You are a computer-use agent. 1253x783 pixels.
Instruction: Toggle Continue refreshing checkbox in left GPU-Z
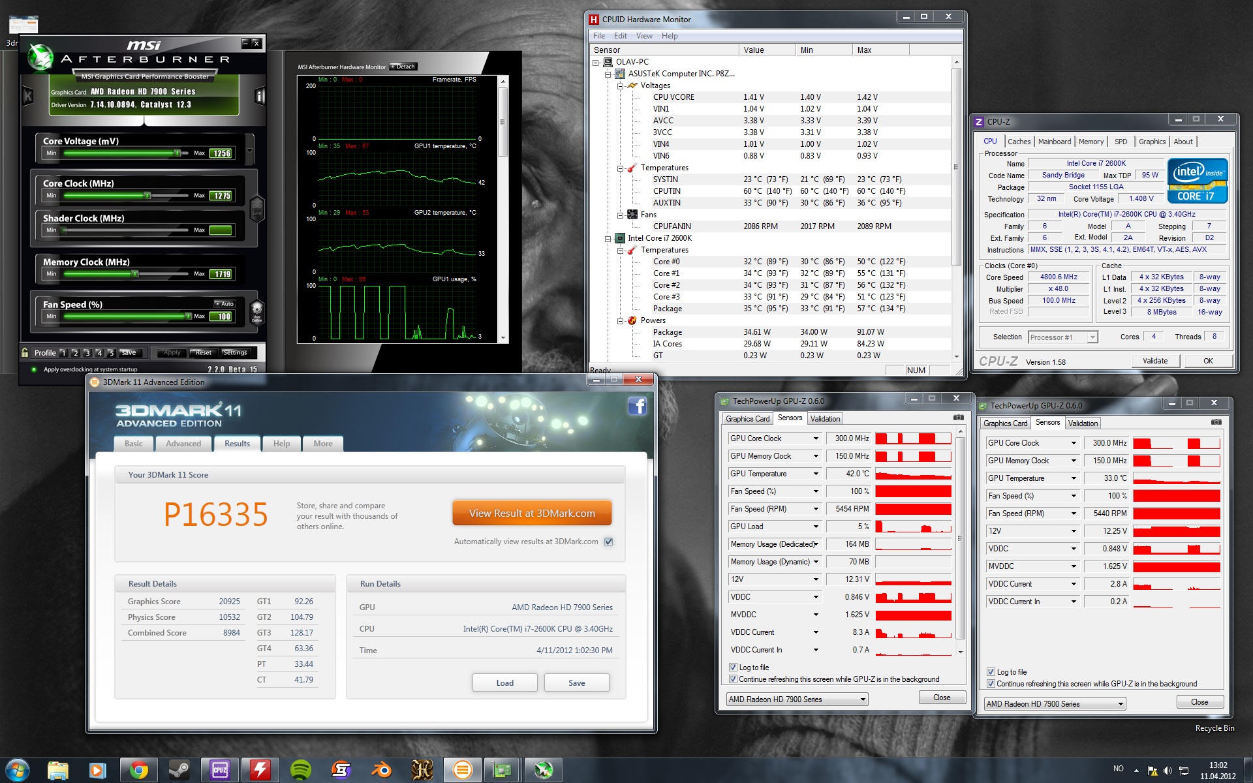point(733,679)
